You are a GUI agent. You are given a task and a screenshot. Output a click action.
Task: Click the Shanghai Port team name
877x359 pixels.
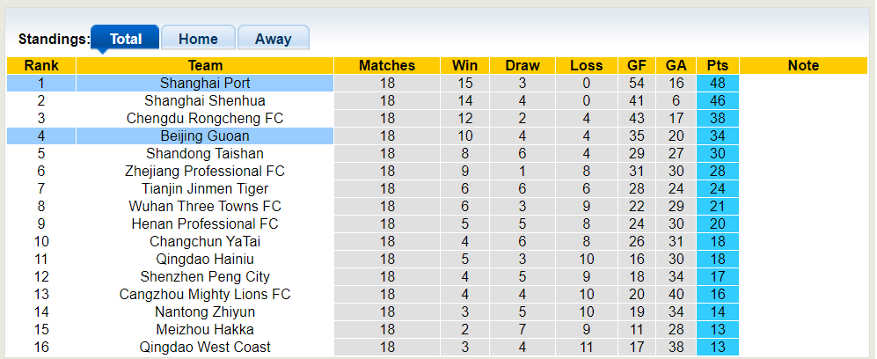(x=205, y=83)
